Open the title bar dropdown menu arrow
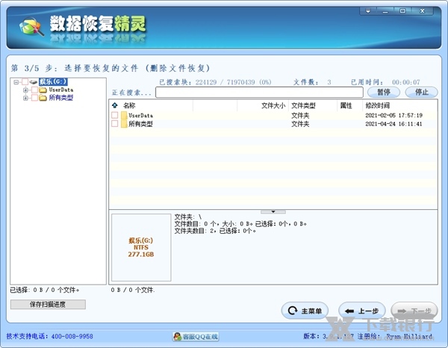Image resolution: width=448 pixels, height=348 pixels. coord(368,11)
